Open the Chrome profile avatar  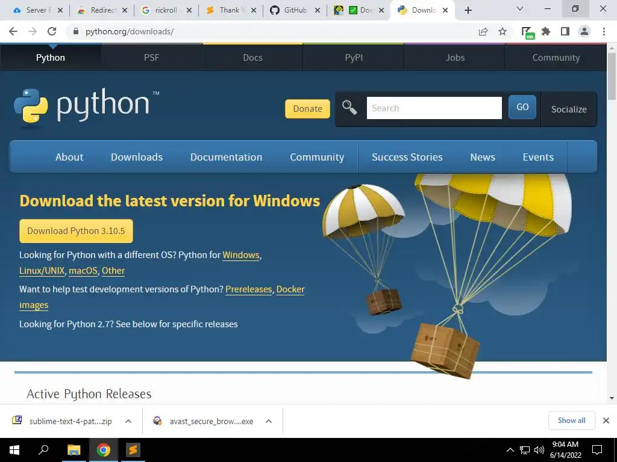pyautogui.click(x=584, y=31)
